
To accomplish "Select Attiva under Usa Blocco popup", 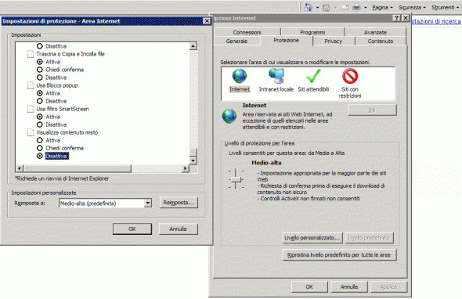I will click(40, 93).
